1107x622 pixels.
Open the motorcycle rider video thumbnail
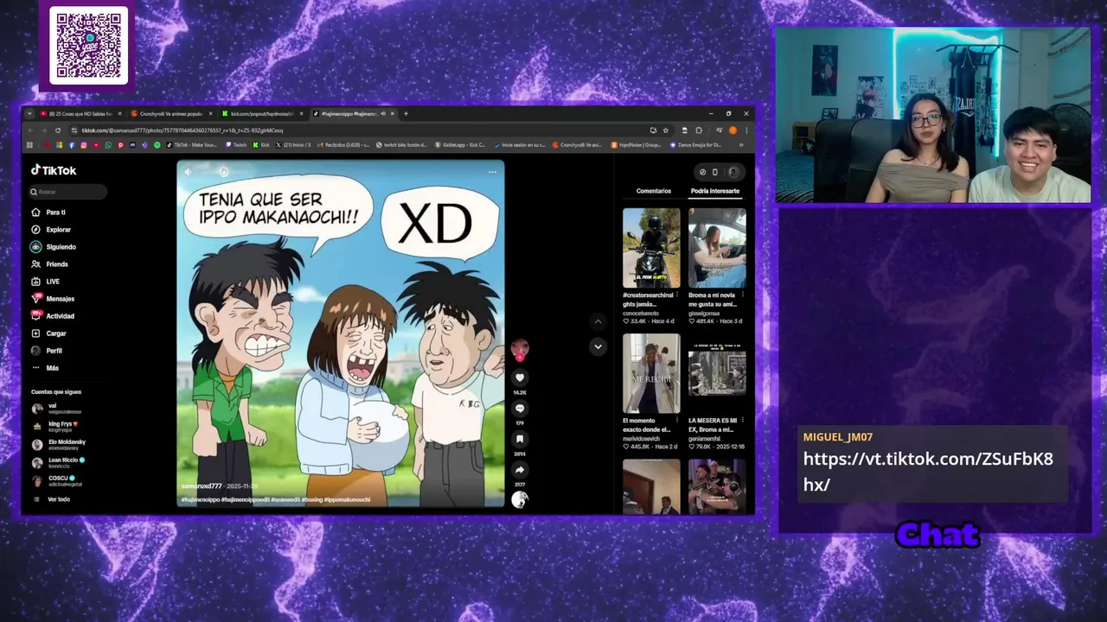click(651, 248)
